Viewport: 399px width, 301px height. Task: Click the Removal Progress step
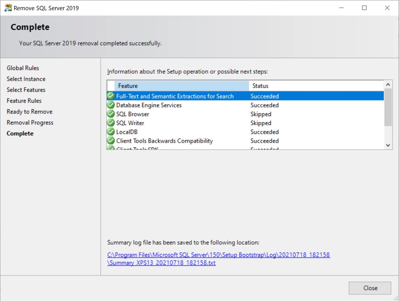30,122
